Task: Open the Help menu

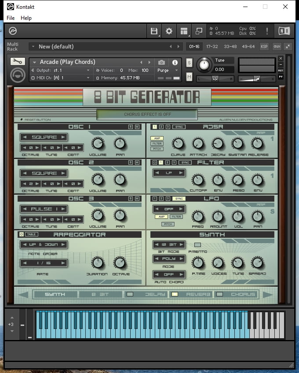Action: pos(26,18)
